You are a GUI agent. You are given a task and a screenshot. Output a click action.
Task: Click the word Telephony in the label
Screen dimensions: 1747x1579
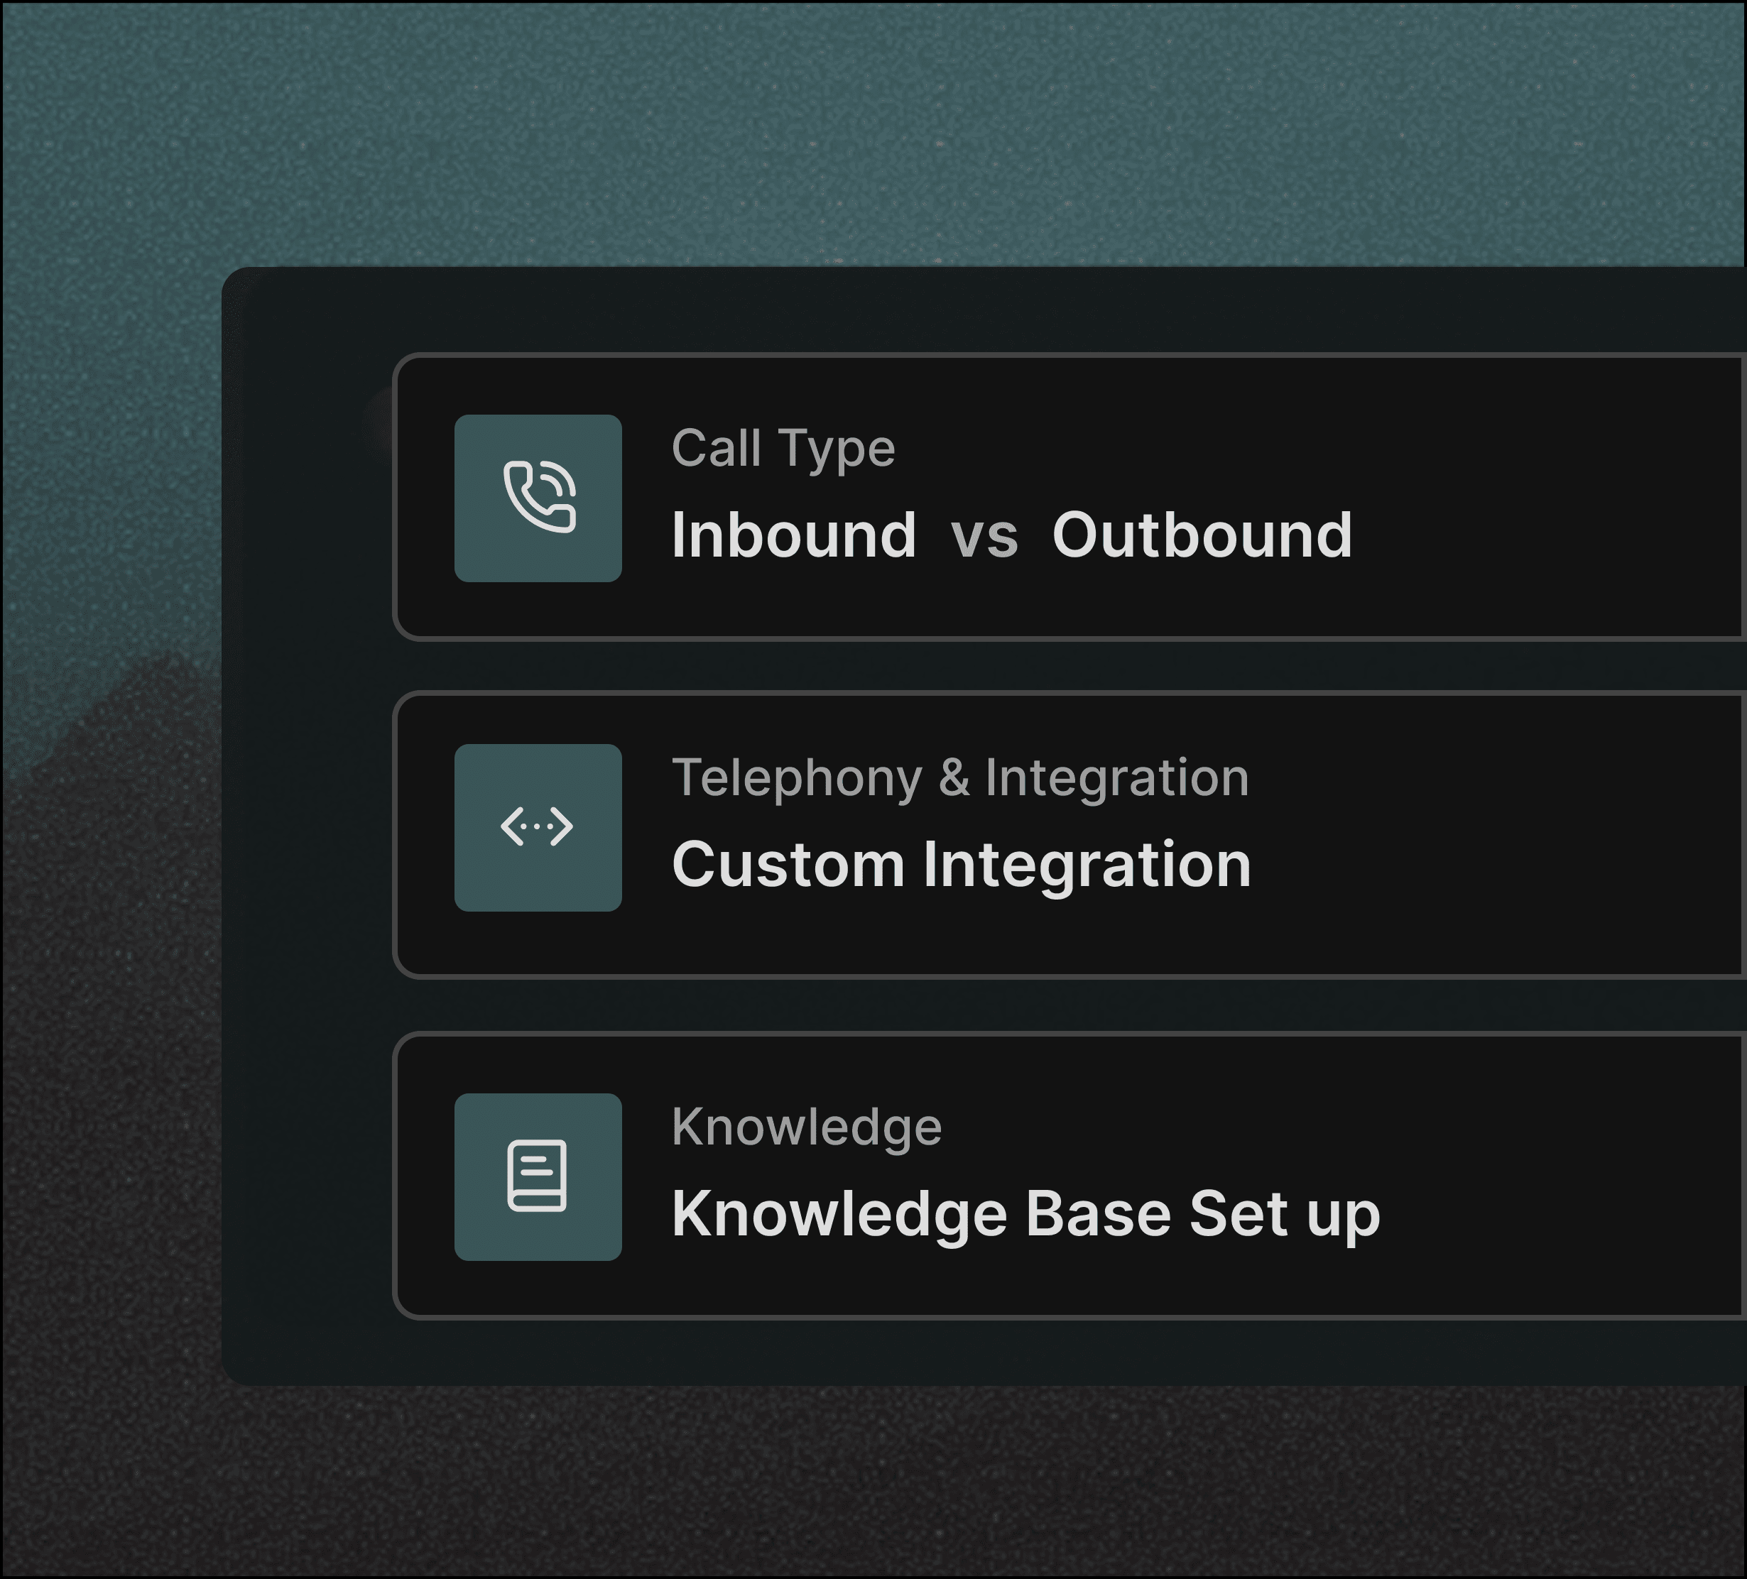point(796,778)
